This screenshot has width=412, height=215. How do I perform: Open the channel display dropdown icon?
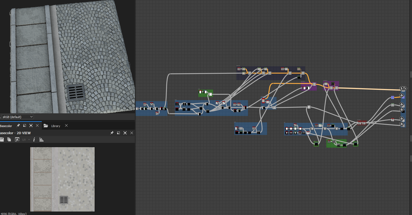[17, 139]
